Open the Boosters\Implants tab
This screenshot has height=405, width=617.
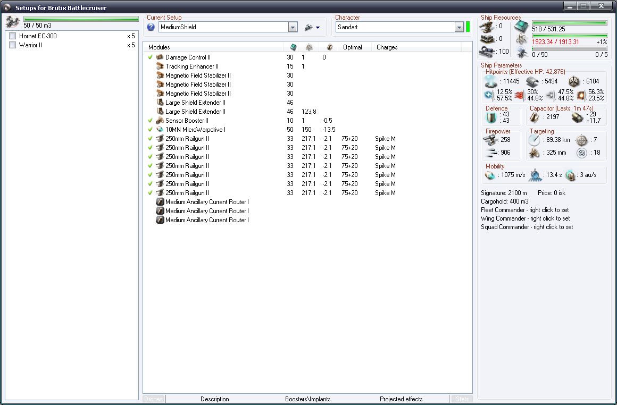308,399
